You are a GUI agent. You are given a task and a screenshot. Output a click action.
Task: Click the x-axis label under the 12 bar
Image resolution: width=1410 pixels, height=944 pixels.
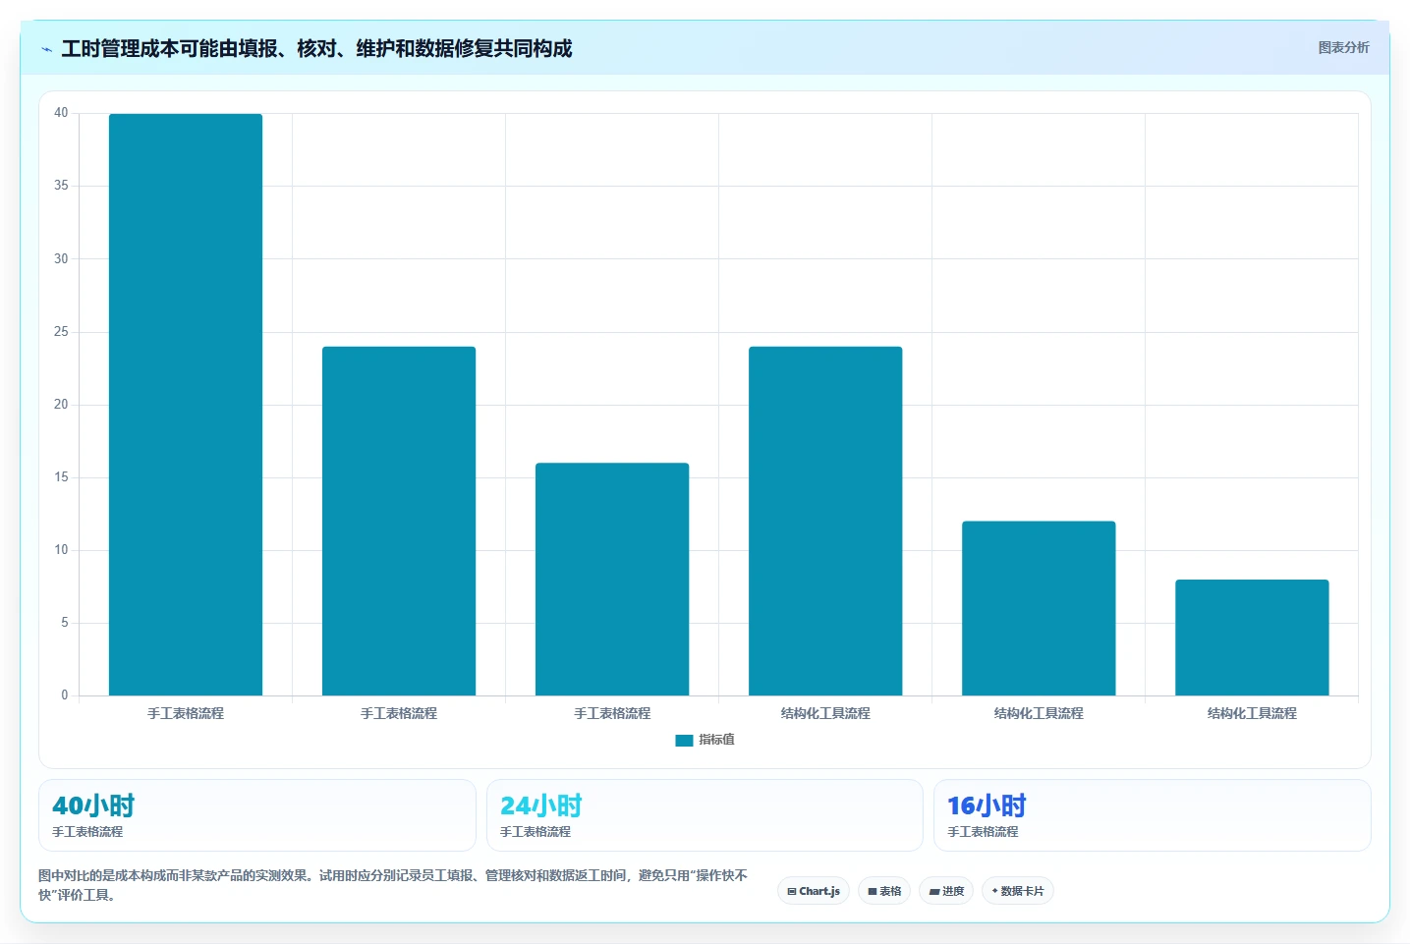[1039, 713]
